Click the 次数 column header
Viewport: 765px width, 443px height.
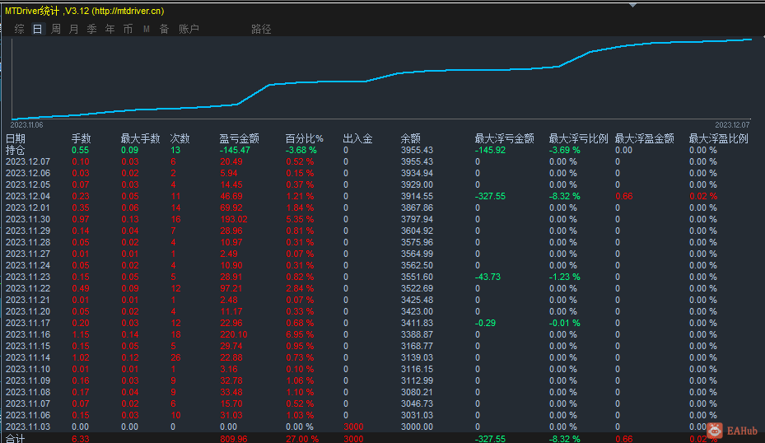[x=180, y=138]
